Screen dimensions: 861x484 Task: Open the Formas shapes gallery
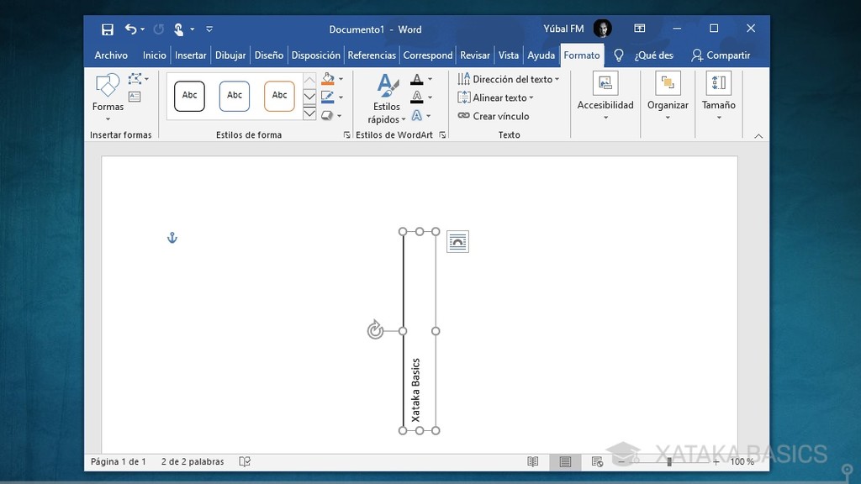coord(108,93)
